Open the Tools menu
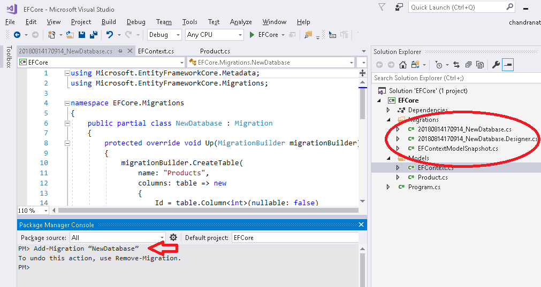The width and height of the screenshot is (541, 287). tap(190, 22)
